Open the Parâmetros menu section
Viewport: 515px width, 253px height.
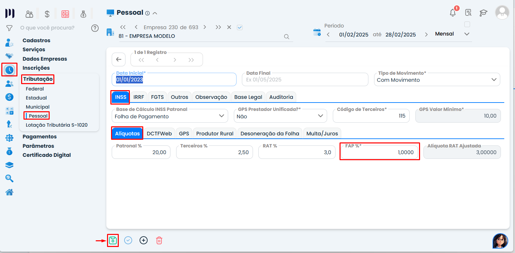click(38, 146)
